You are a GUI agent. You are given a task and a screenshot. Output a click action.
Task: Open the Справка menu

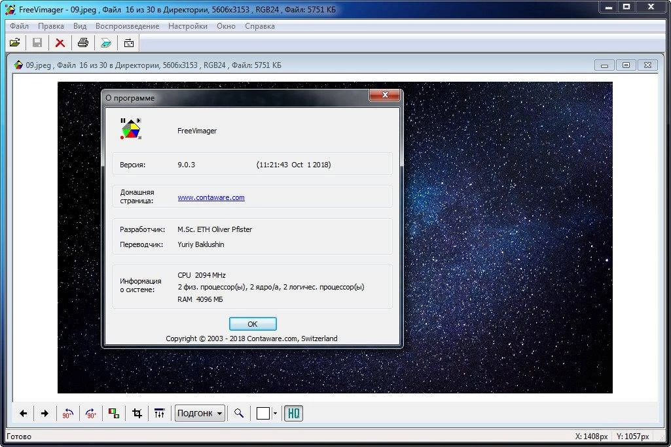click(260, 26)
